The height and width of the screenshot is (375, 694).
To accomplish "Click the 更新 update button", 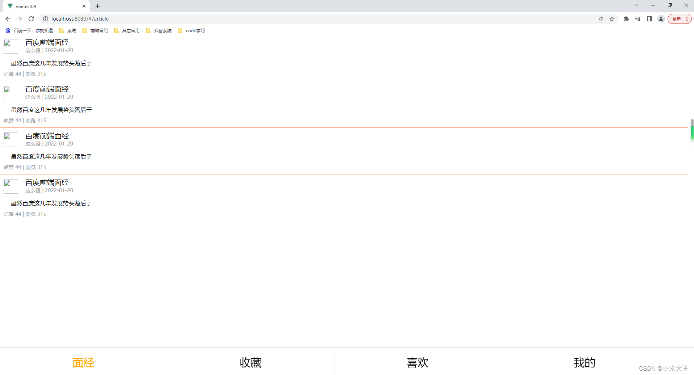I will point(677,19).
